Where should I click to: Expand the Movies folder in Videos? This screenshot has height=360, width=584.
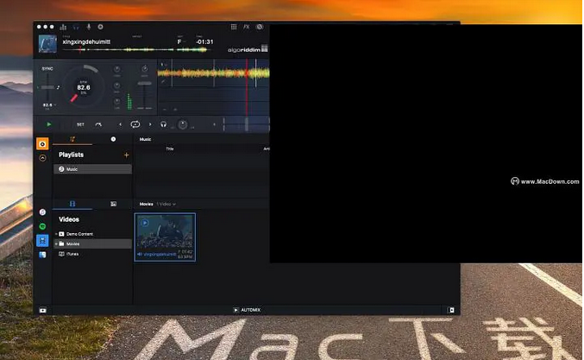tap(54, 244)
